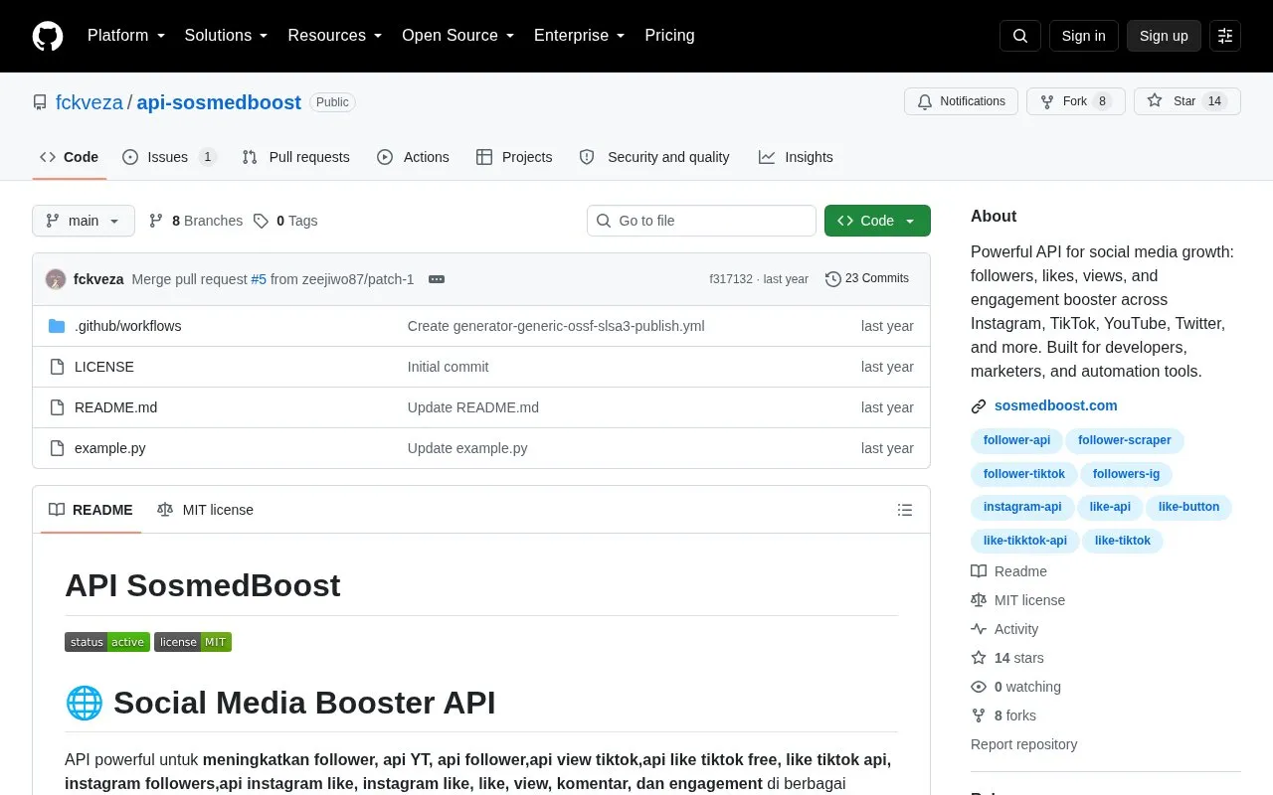Open the README outline list icon
This screenshot has height=795, width=1273.
[x=905, y=510]
